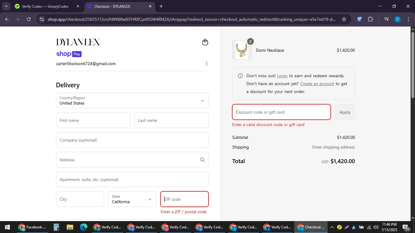Bookmark this page with the star icon

[x=344, y=19]
